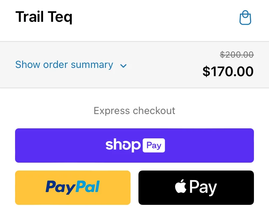The height and width of the screenshot is (217, 269).
Task: Click the word Show in blue link
Action: [x=28, y=65]
